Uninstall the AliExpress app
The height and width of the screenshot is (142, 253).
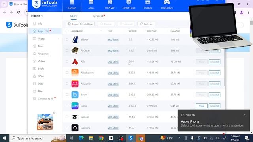[x=214, y=84]
